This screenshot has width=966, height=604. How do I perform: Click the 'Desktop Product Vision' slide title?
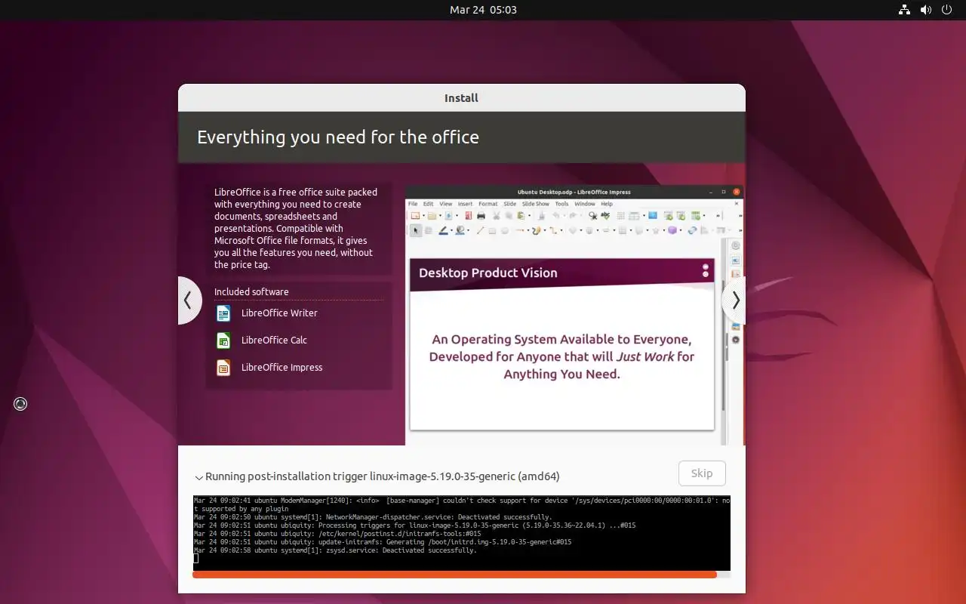pyautogui.click(x=488, y=273)
